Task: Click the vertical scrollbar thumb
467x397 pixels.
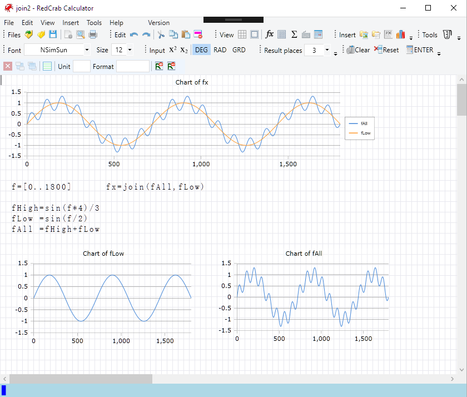Action: (461, 100)
